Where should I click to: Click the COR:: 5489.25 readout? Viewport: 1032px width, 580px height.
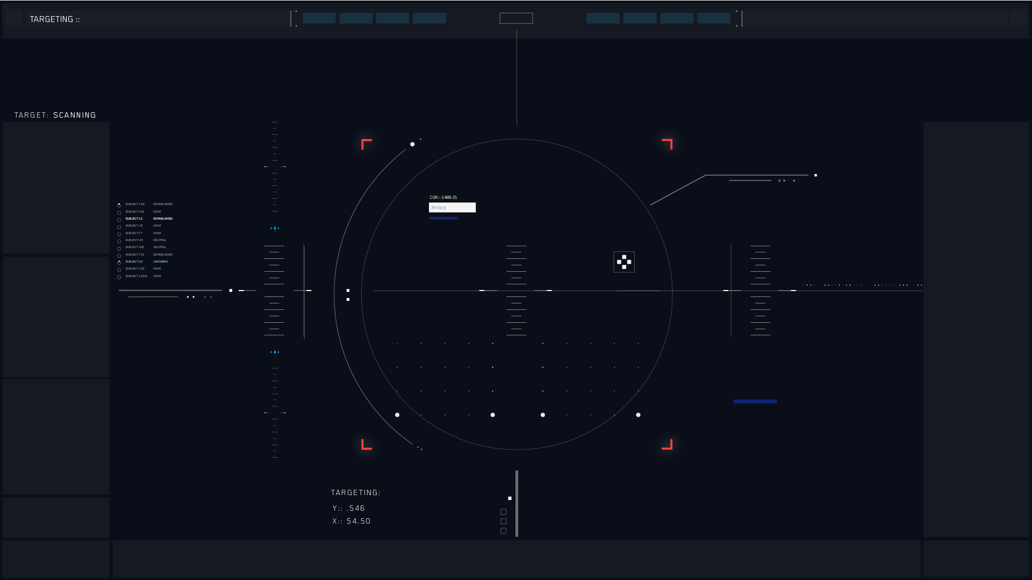coord(443,198)
